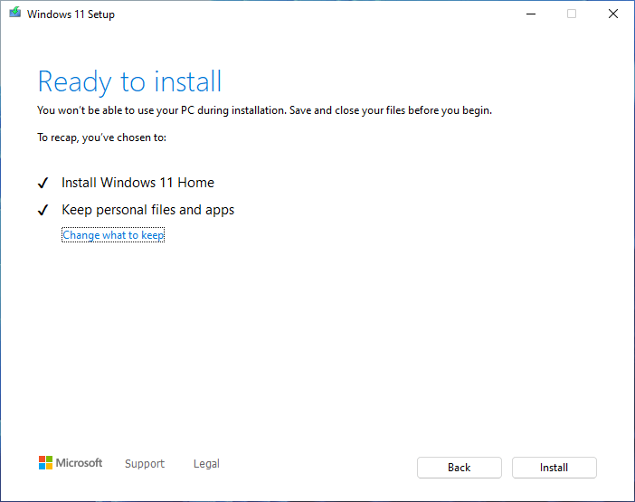Image resolution: width=635 pixels, height=502 pixels.
Task: Select the 'Install Windows 11 Home' text
Action: coord(137,183)
